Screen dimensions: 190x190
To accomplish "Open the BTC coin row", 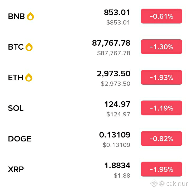I will click(x=95, y=47).
